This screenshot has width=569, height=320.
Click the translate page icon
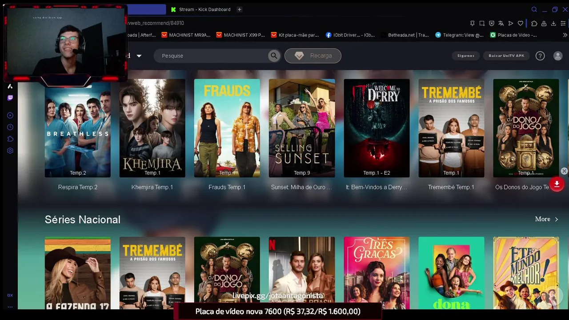coord(501,23)
